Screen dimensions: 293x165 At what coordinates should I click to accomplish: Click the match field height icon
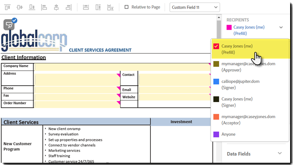click(x=98, y=7)
